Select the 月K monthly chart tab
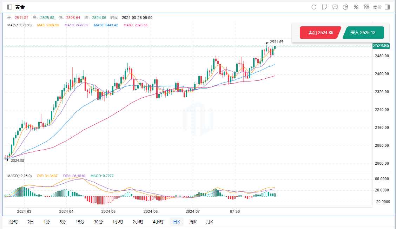 tap(210, 222)
